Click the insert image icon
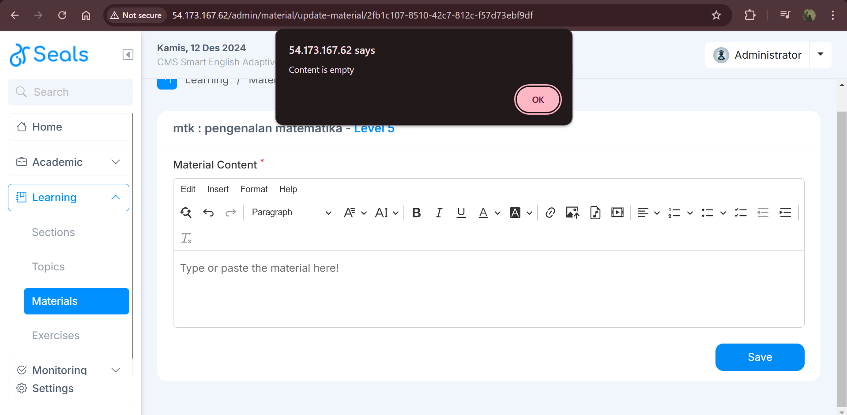 (x=572, y=213)
